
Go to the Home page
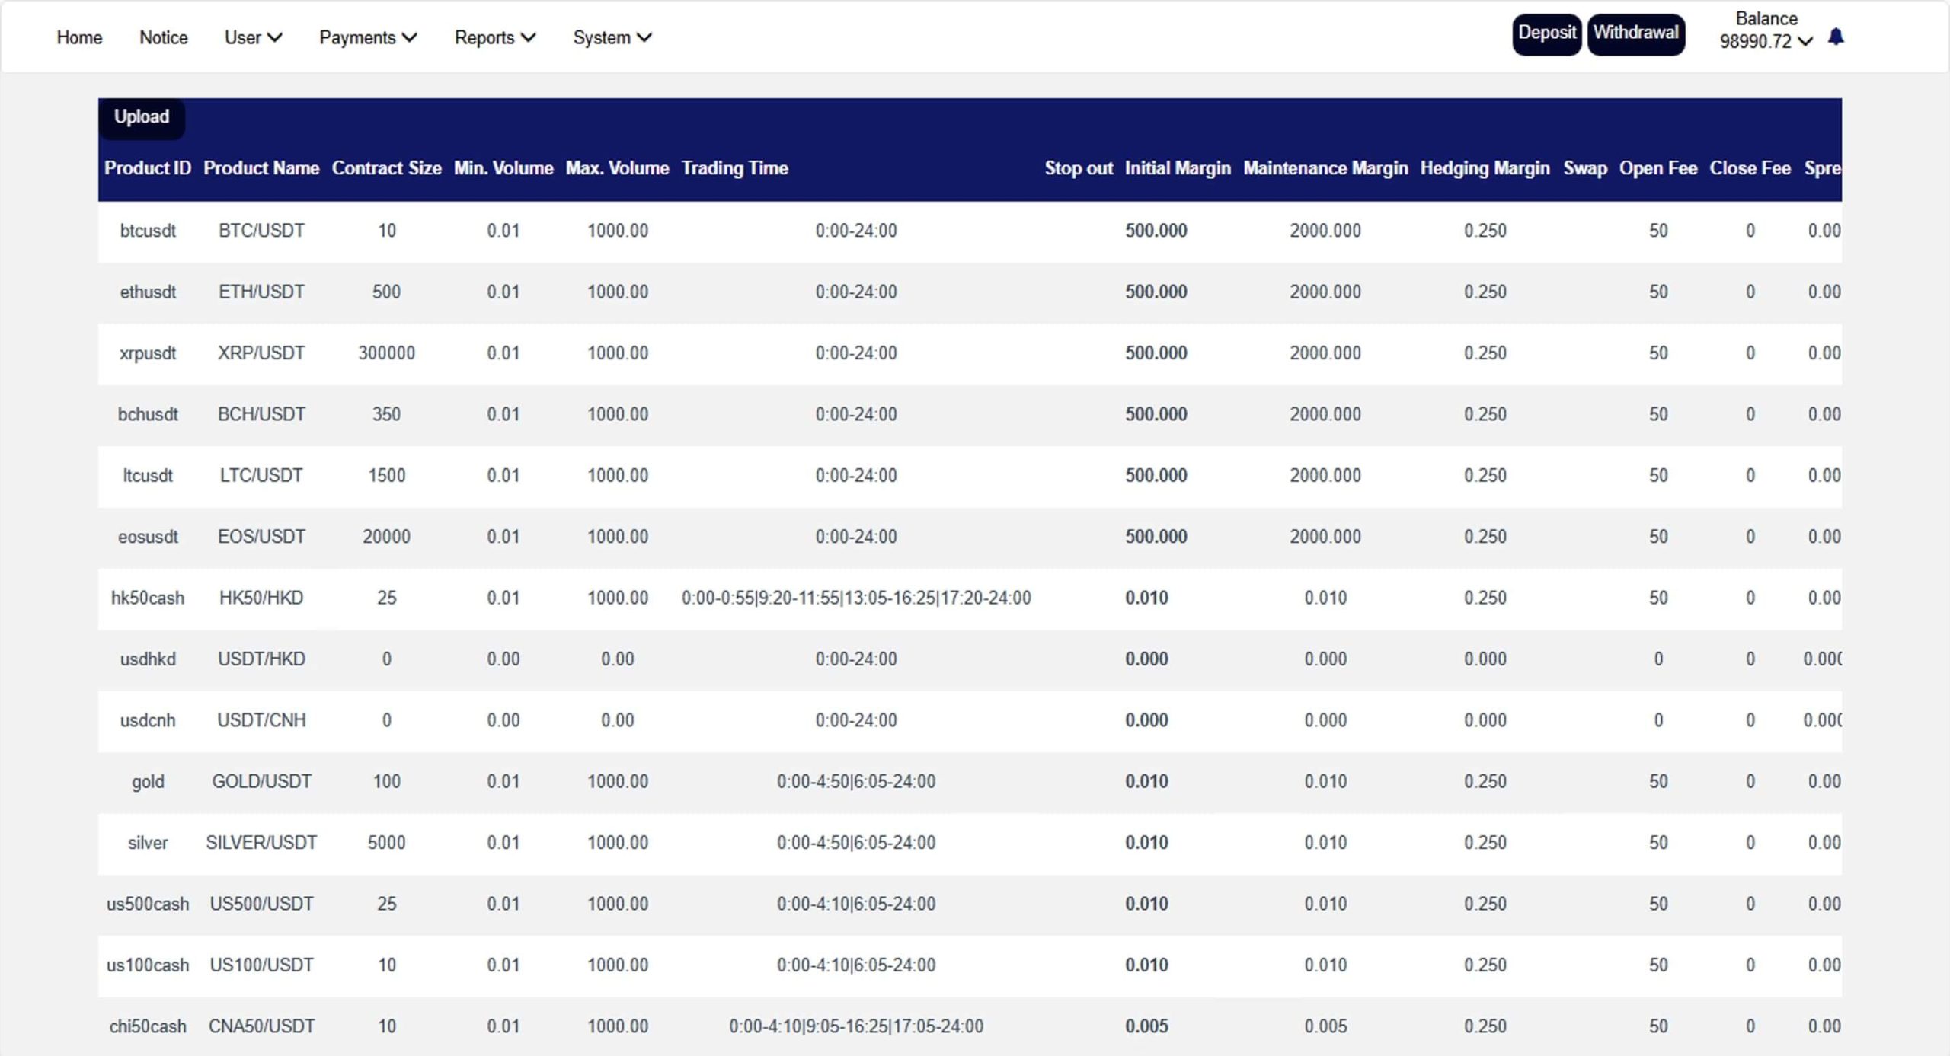[x=79, y=37]
